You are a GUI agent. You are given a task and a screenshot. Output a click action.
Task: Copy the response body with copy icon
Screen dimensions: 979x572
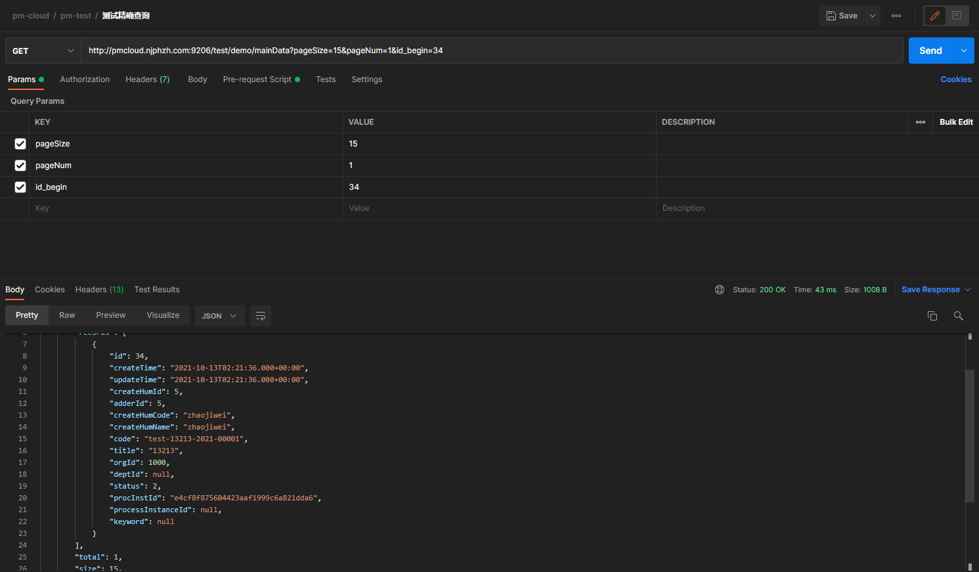tap(932, 316)
